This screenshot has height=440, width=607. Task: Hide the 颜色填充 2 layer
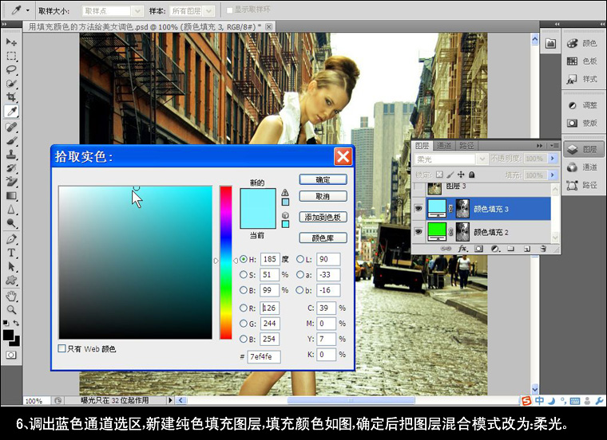tap(419, 232)
